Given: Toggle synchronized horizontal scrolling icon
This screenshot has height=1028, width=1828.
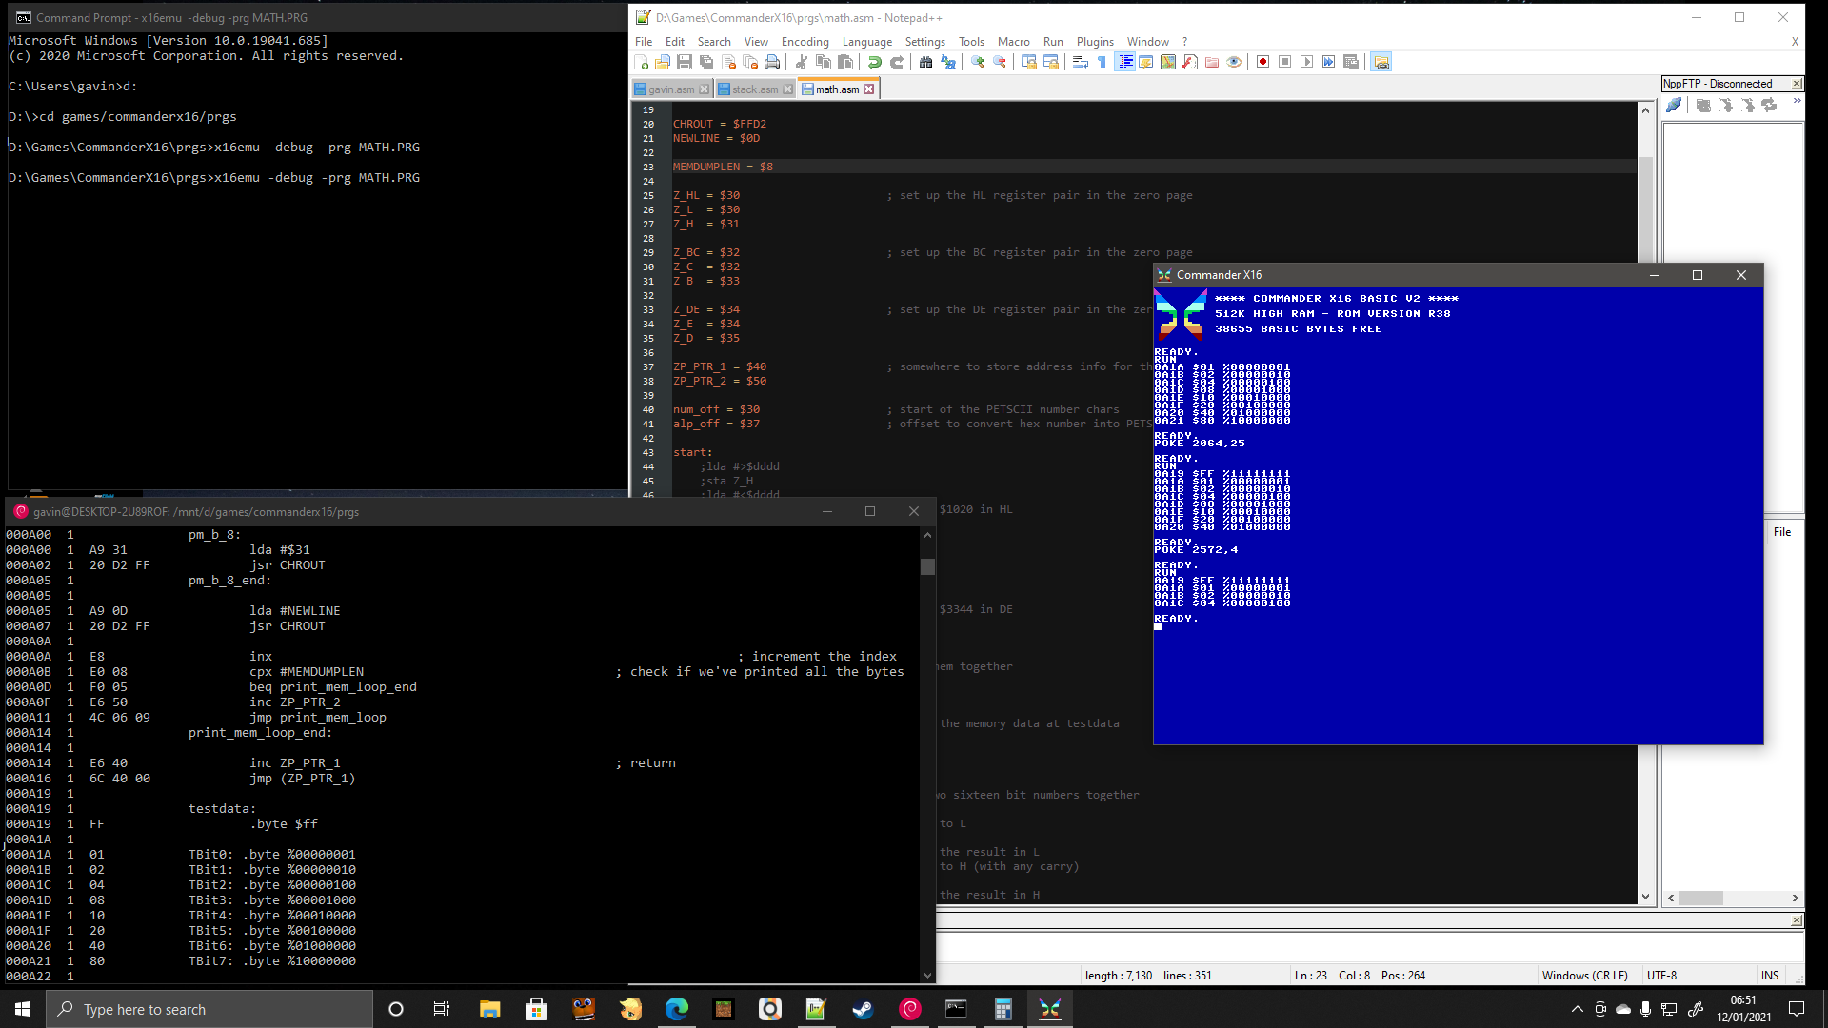Looking at the screenshot, I should tap(1051, 62).
